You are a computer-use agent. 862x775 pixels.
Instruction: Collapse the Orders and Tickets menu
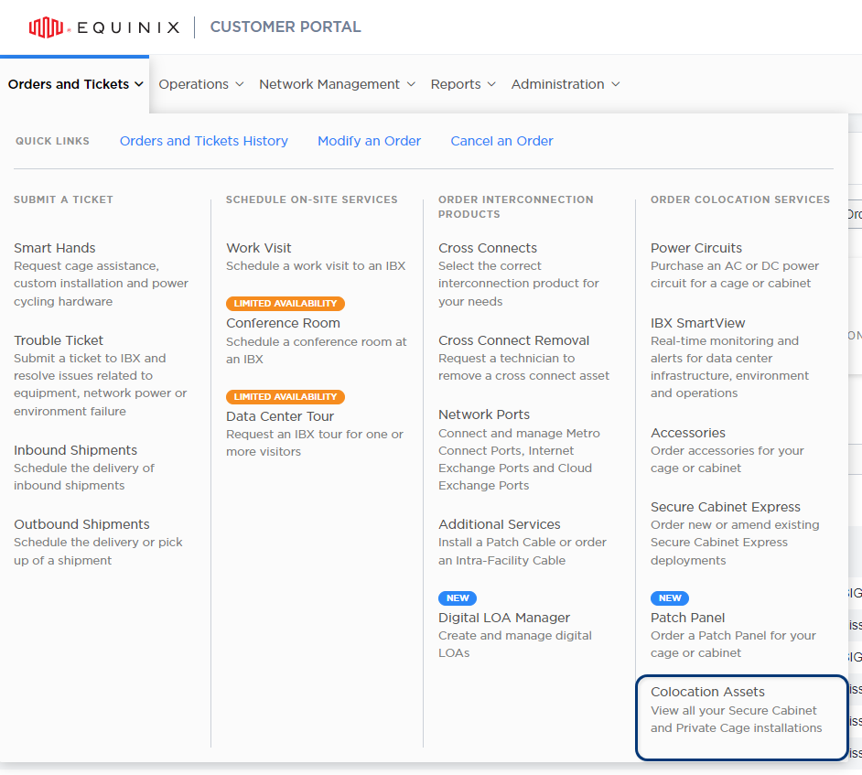point(75,84)
